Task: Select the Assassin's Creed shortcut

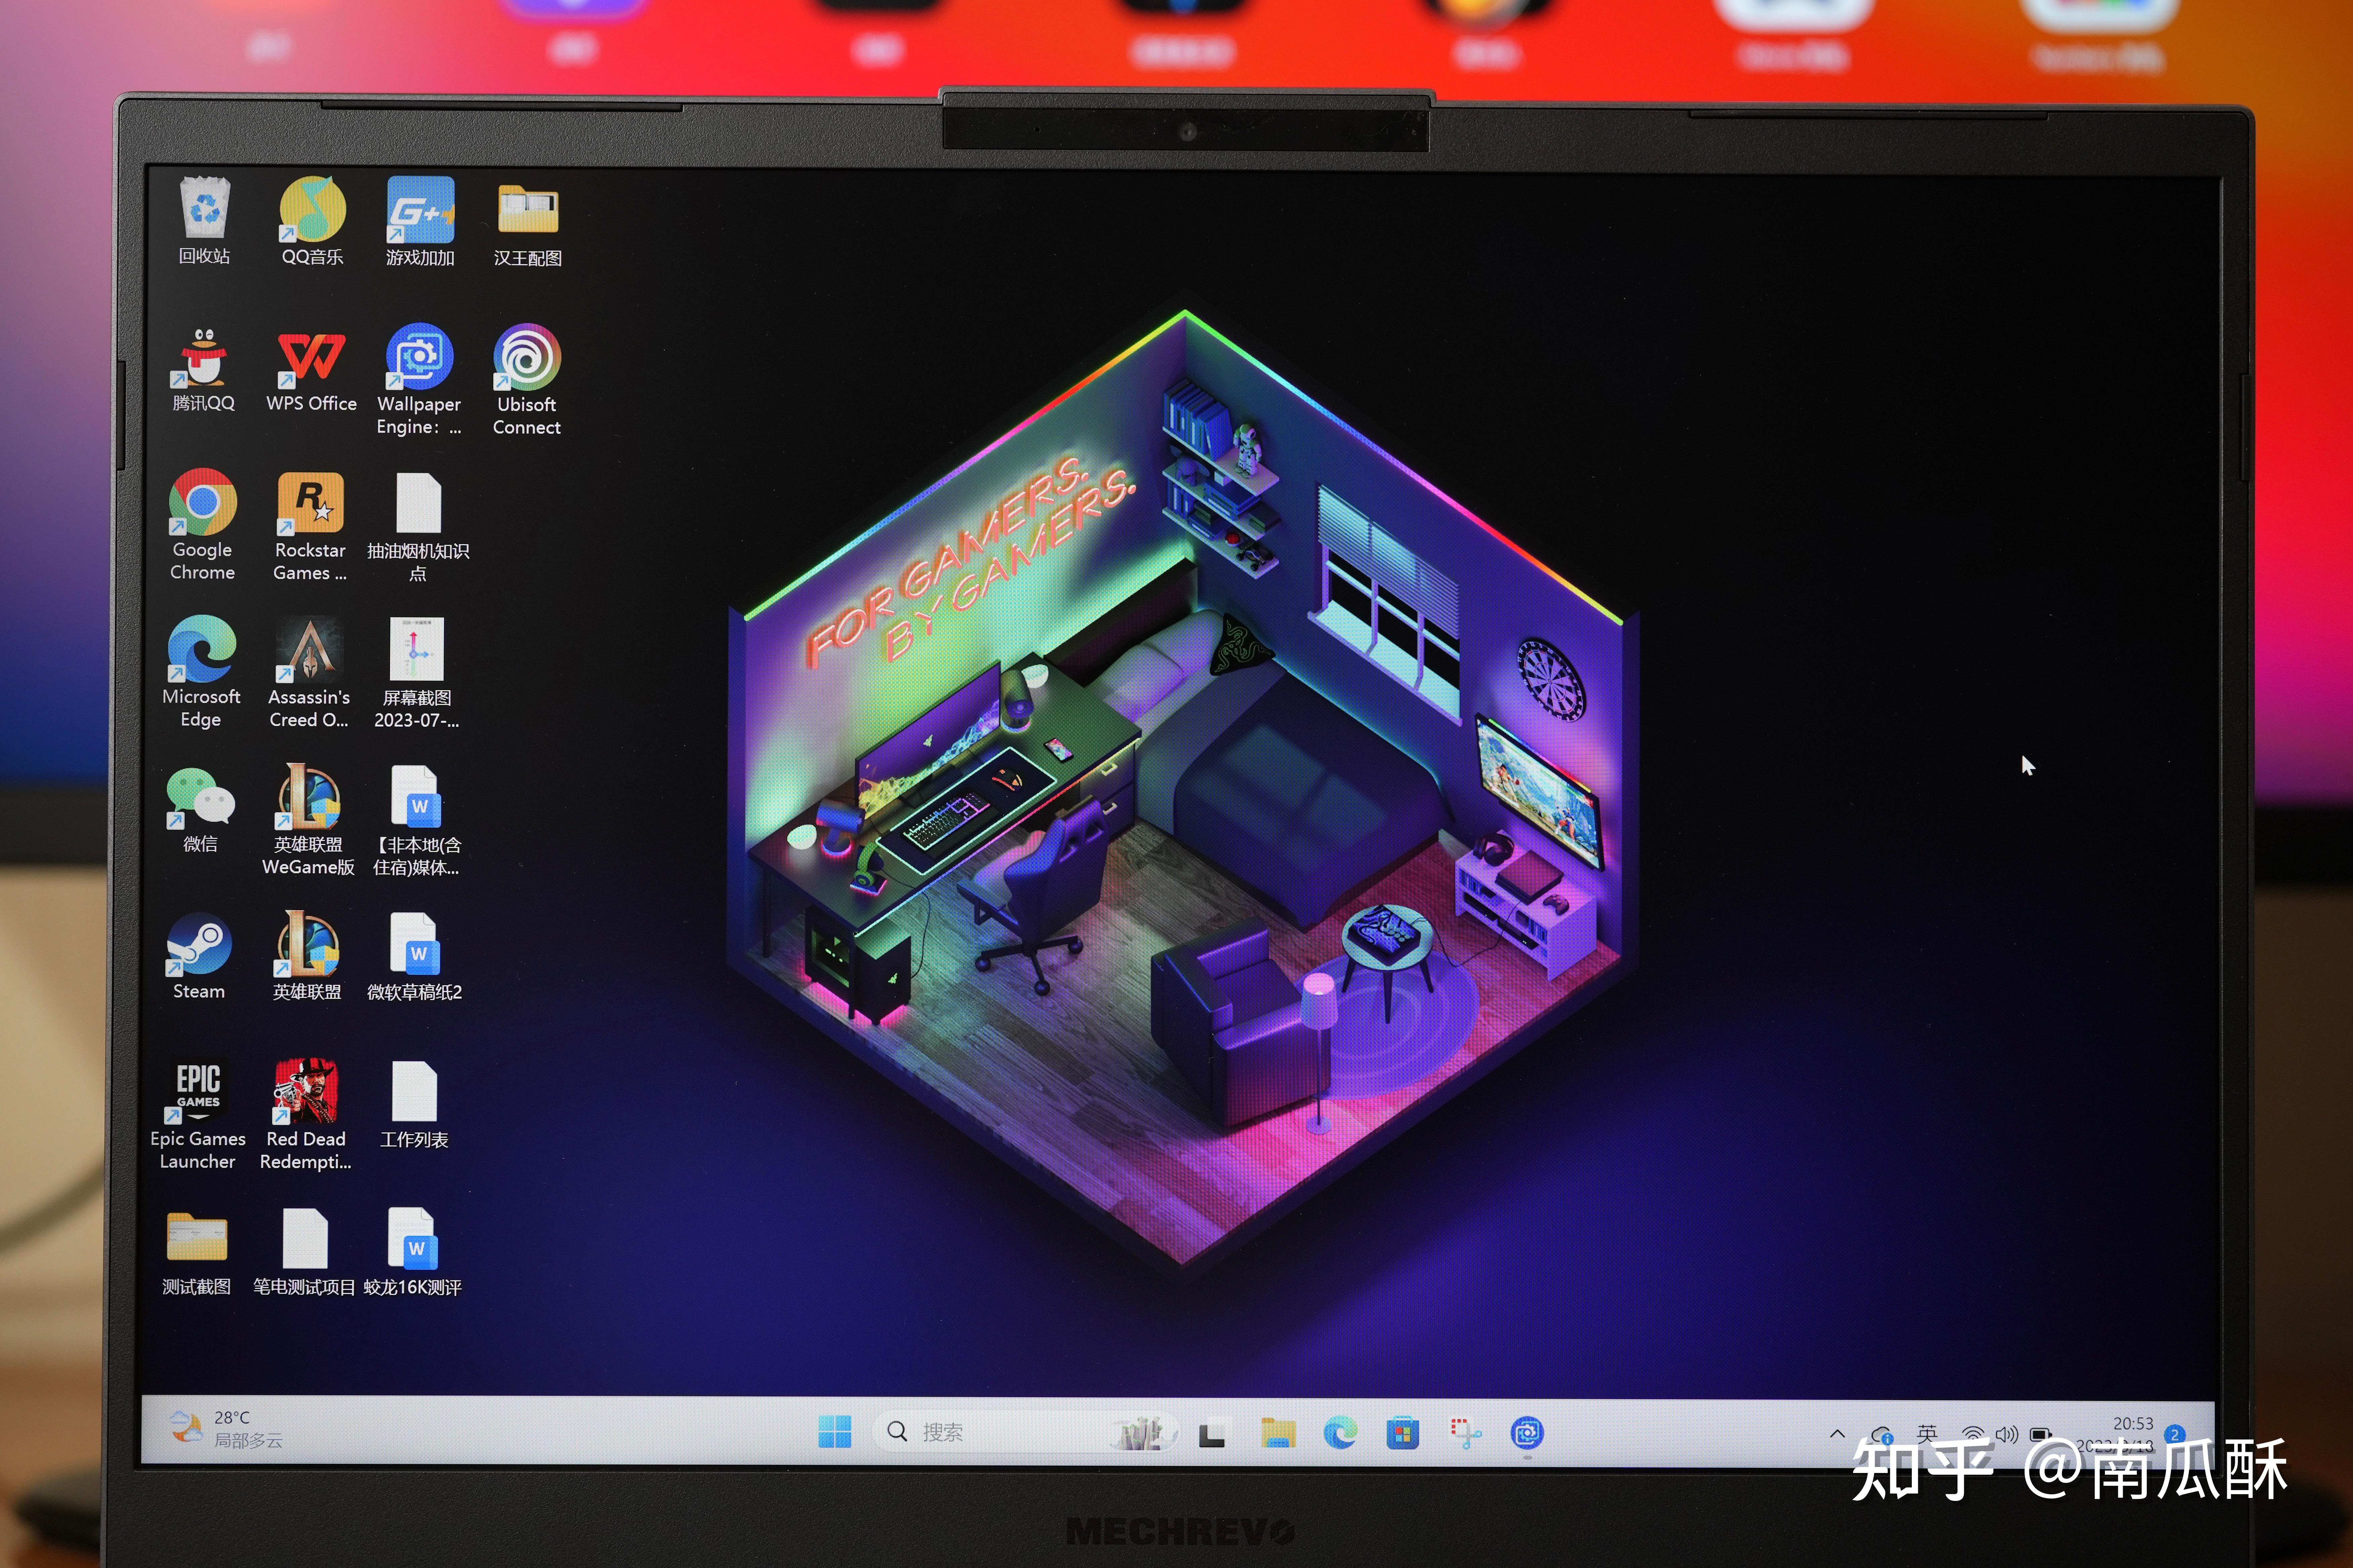Action: coord(309,673)
